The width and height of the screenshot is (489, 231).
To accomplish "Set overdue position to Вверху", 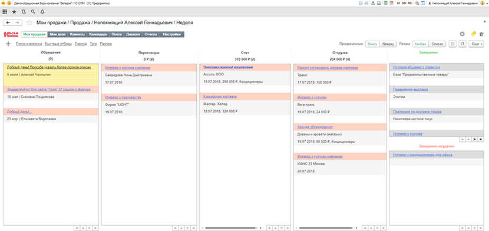I will click(x=388, y=44).
